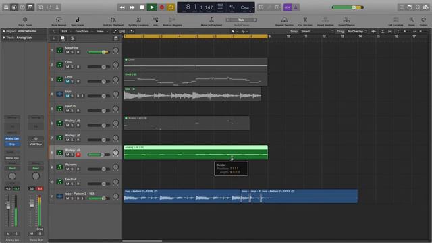432x243 pixels.
Task: Open the Snap Smart dropdown
Action: pos(317,32)
